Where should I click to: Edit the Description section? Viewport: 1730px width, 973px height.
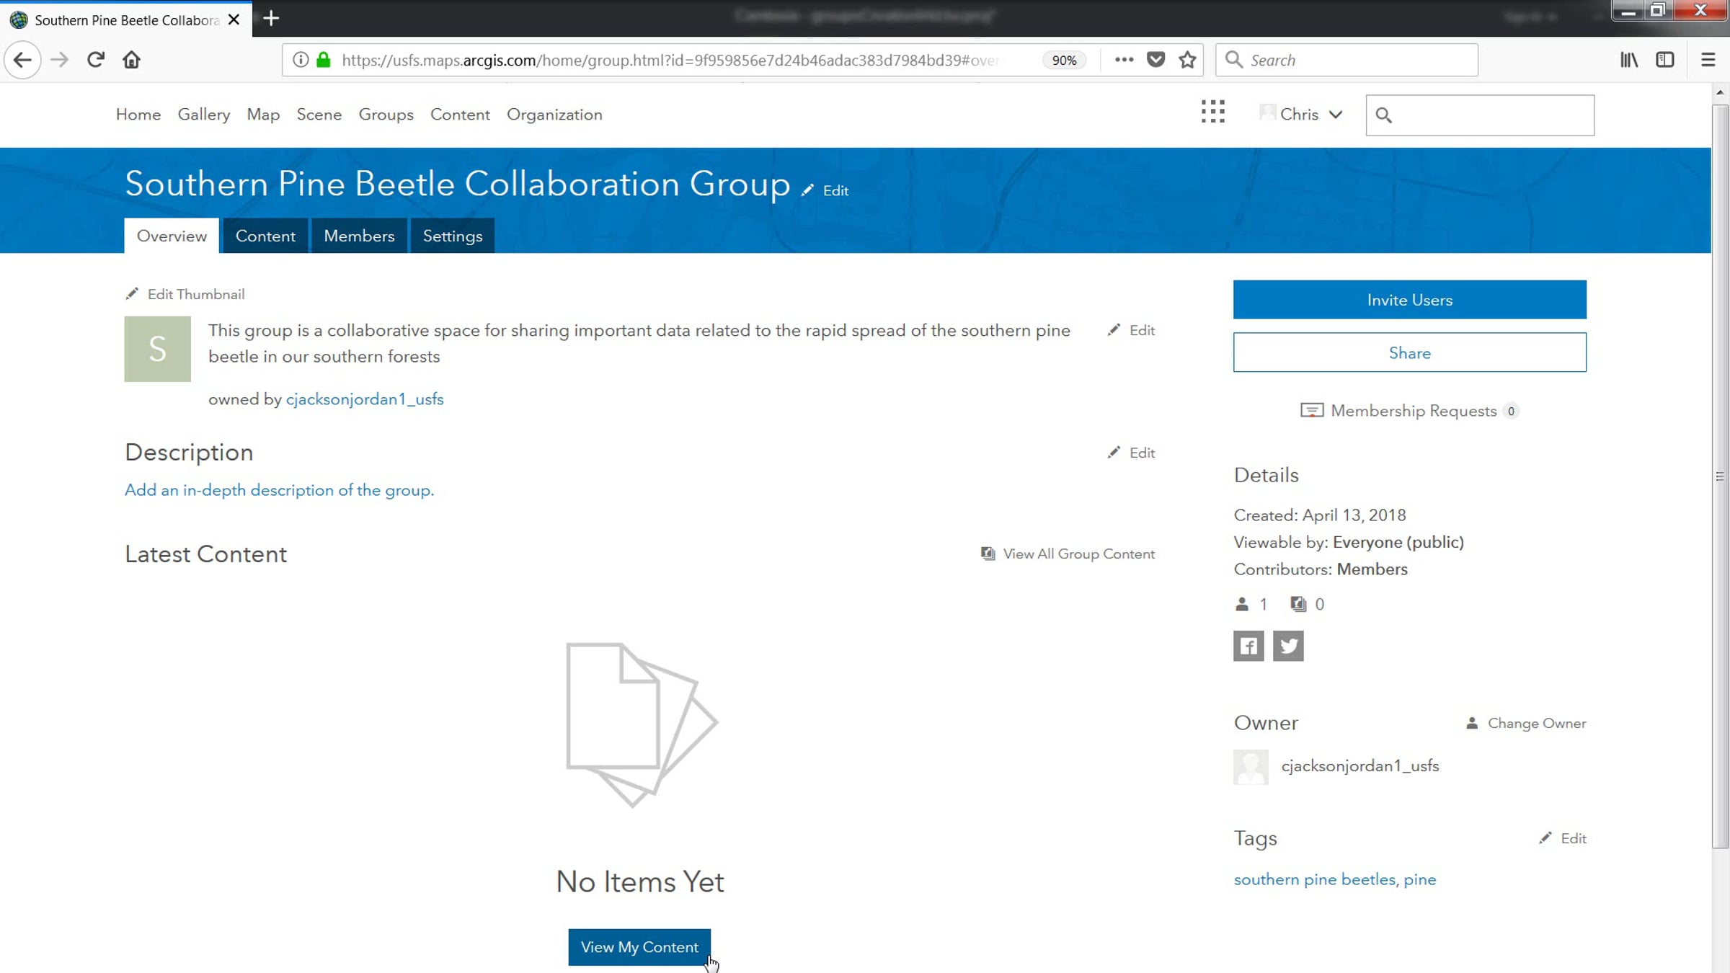pyautogui.click(x=1131, y=453)
